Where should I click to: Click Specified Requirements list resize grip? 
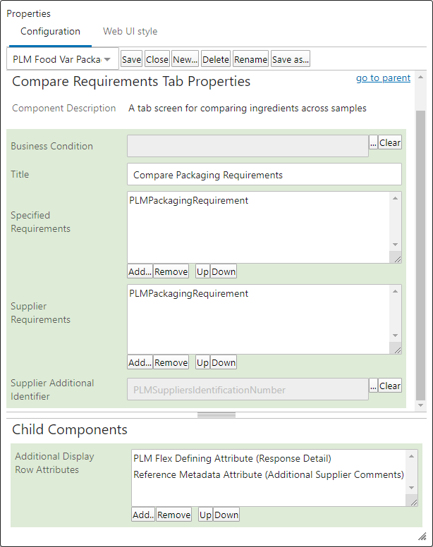pos(397,259)
